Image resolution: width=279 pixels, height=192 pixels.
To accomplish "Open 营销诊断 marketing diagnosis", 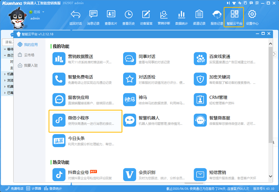I will tap(164, 18).
